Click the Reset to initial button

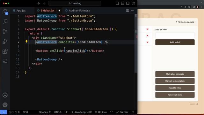click(175, 88)
